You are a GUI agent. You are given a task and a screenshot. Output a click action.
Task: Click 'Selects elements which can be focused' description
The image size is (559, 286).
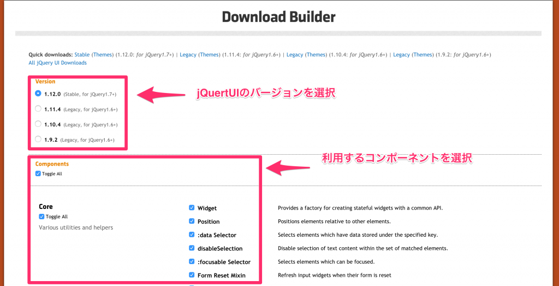click(326, 262)
